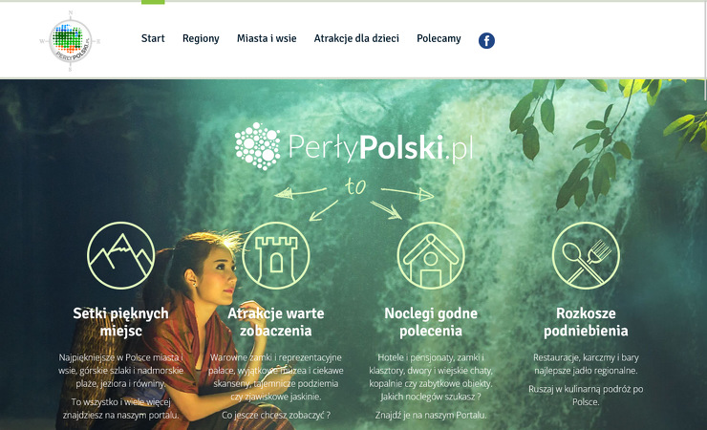Select the castle tower circle icon
The width and height of the screenshot is (707, 430).
pyautogui.click(x=276, y=255)
